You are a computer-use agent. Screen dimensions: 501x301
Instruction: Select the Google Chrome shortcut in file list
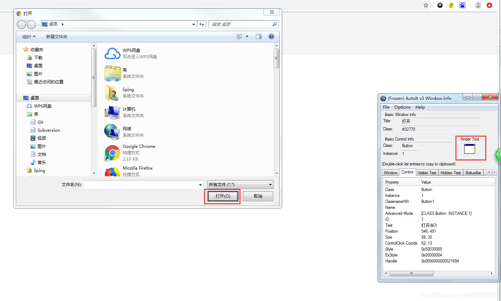pyautogui.click(x=139, y=146)
